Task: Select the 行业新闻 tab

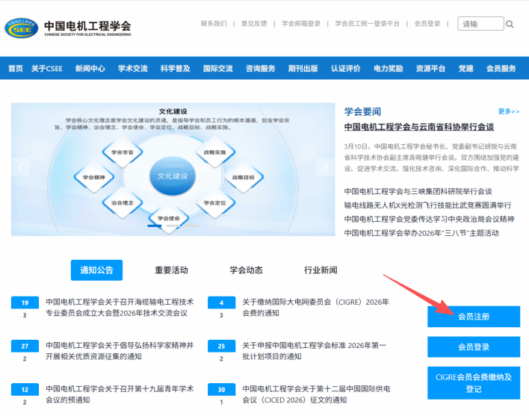Action: point(321,270)
